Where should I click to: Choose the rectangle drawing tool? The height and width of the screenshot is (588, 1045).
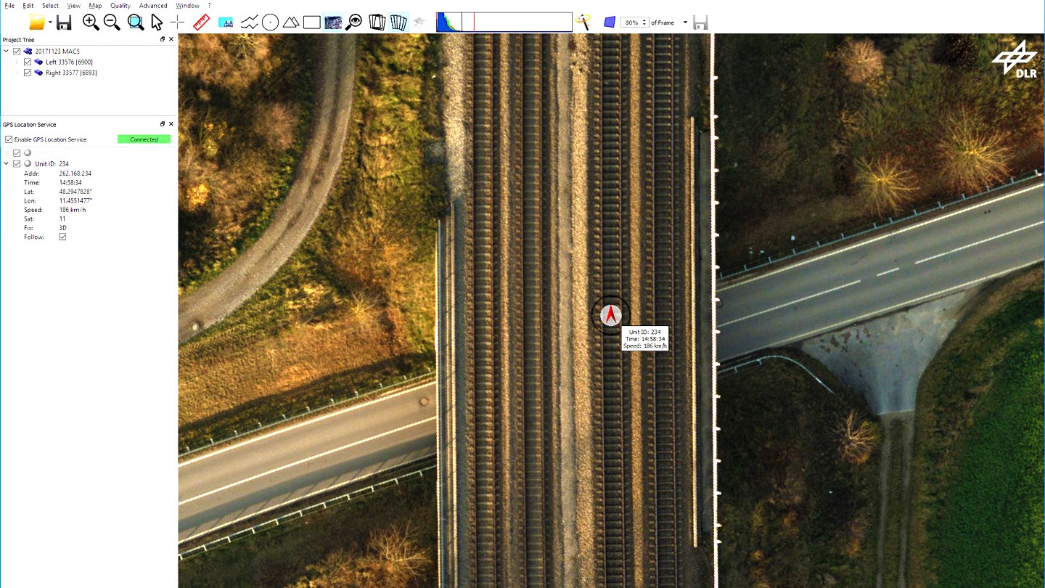(312, 23)
